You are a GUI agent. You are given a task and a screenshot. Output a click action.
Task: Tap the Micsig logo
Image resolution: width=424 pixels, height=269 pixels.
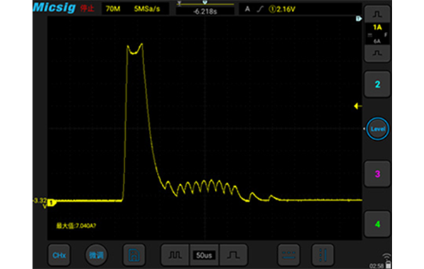tap(54, 7)
